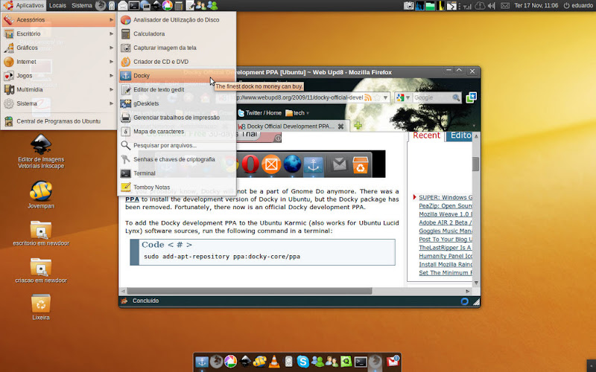Expand the Gráficos submenu
This screenshot has width=596, height=372.
59,48
